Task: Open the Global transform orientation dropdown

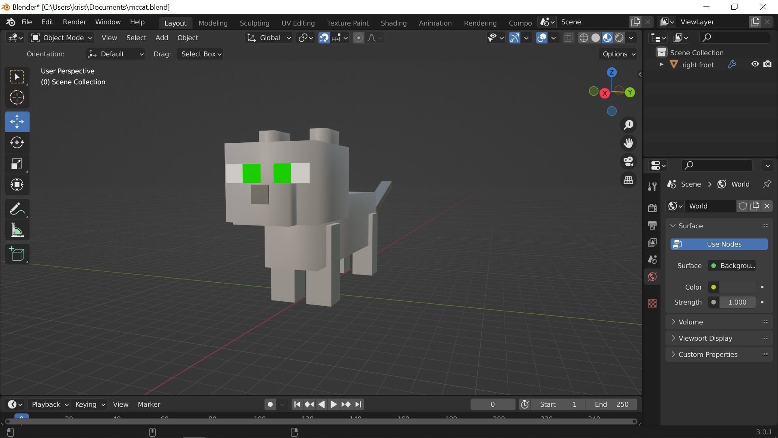Action: pyautogui.click(x=268, y=38)
